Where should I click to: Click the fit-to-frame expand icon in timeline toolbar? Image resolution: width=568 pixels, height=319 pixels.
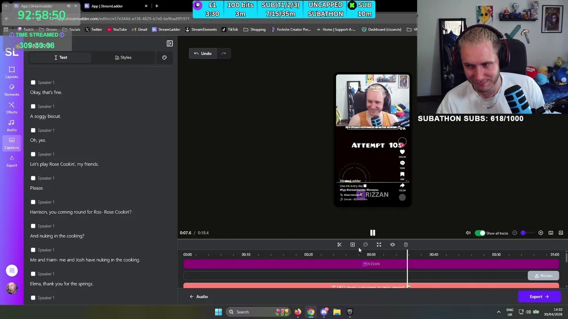pos(379,245)
